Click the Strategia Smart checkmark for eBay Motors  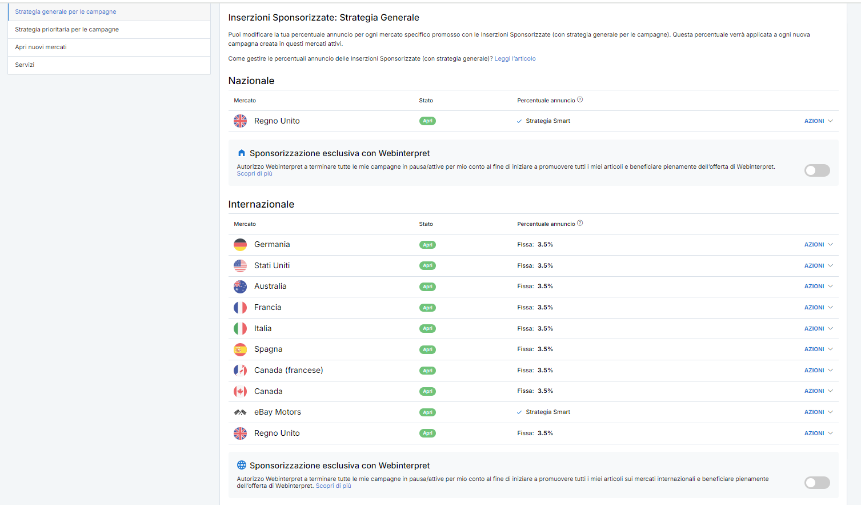tap(519, 412)
